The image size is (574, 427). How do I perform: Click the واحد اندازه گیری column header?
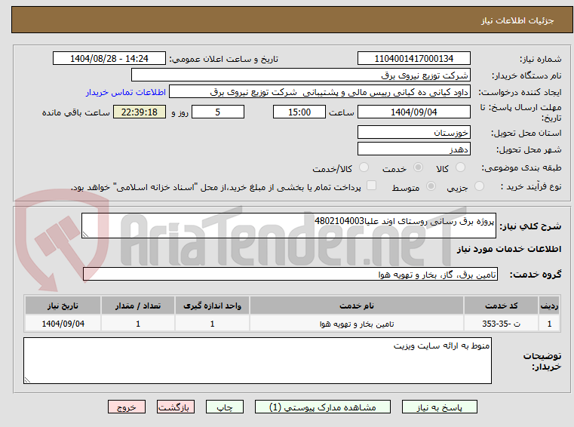212,306
